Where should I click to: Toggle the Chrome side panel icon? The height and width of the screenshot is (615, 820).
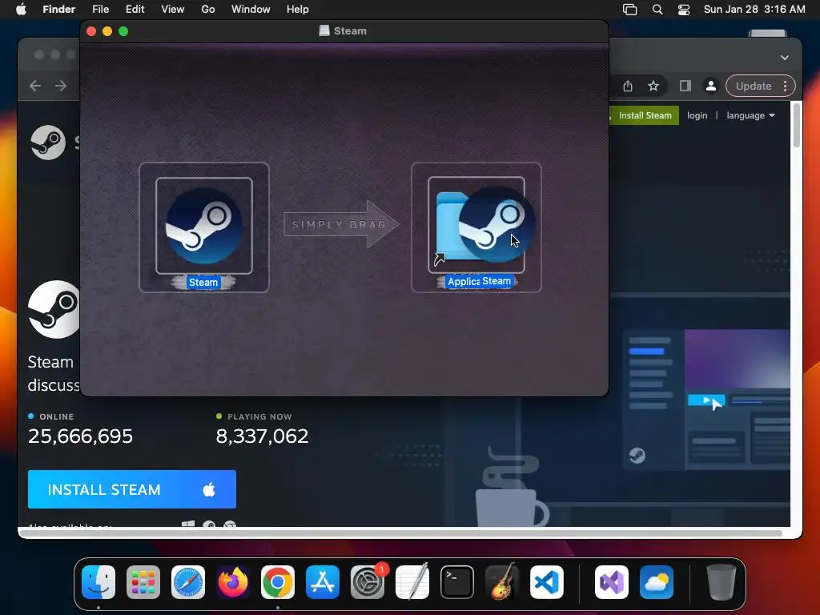coord(685,86)
